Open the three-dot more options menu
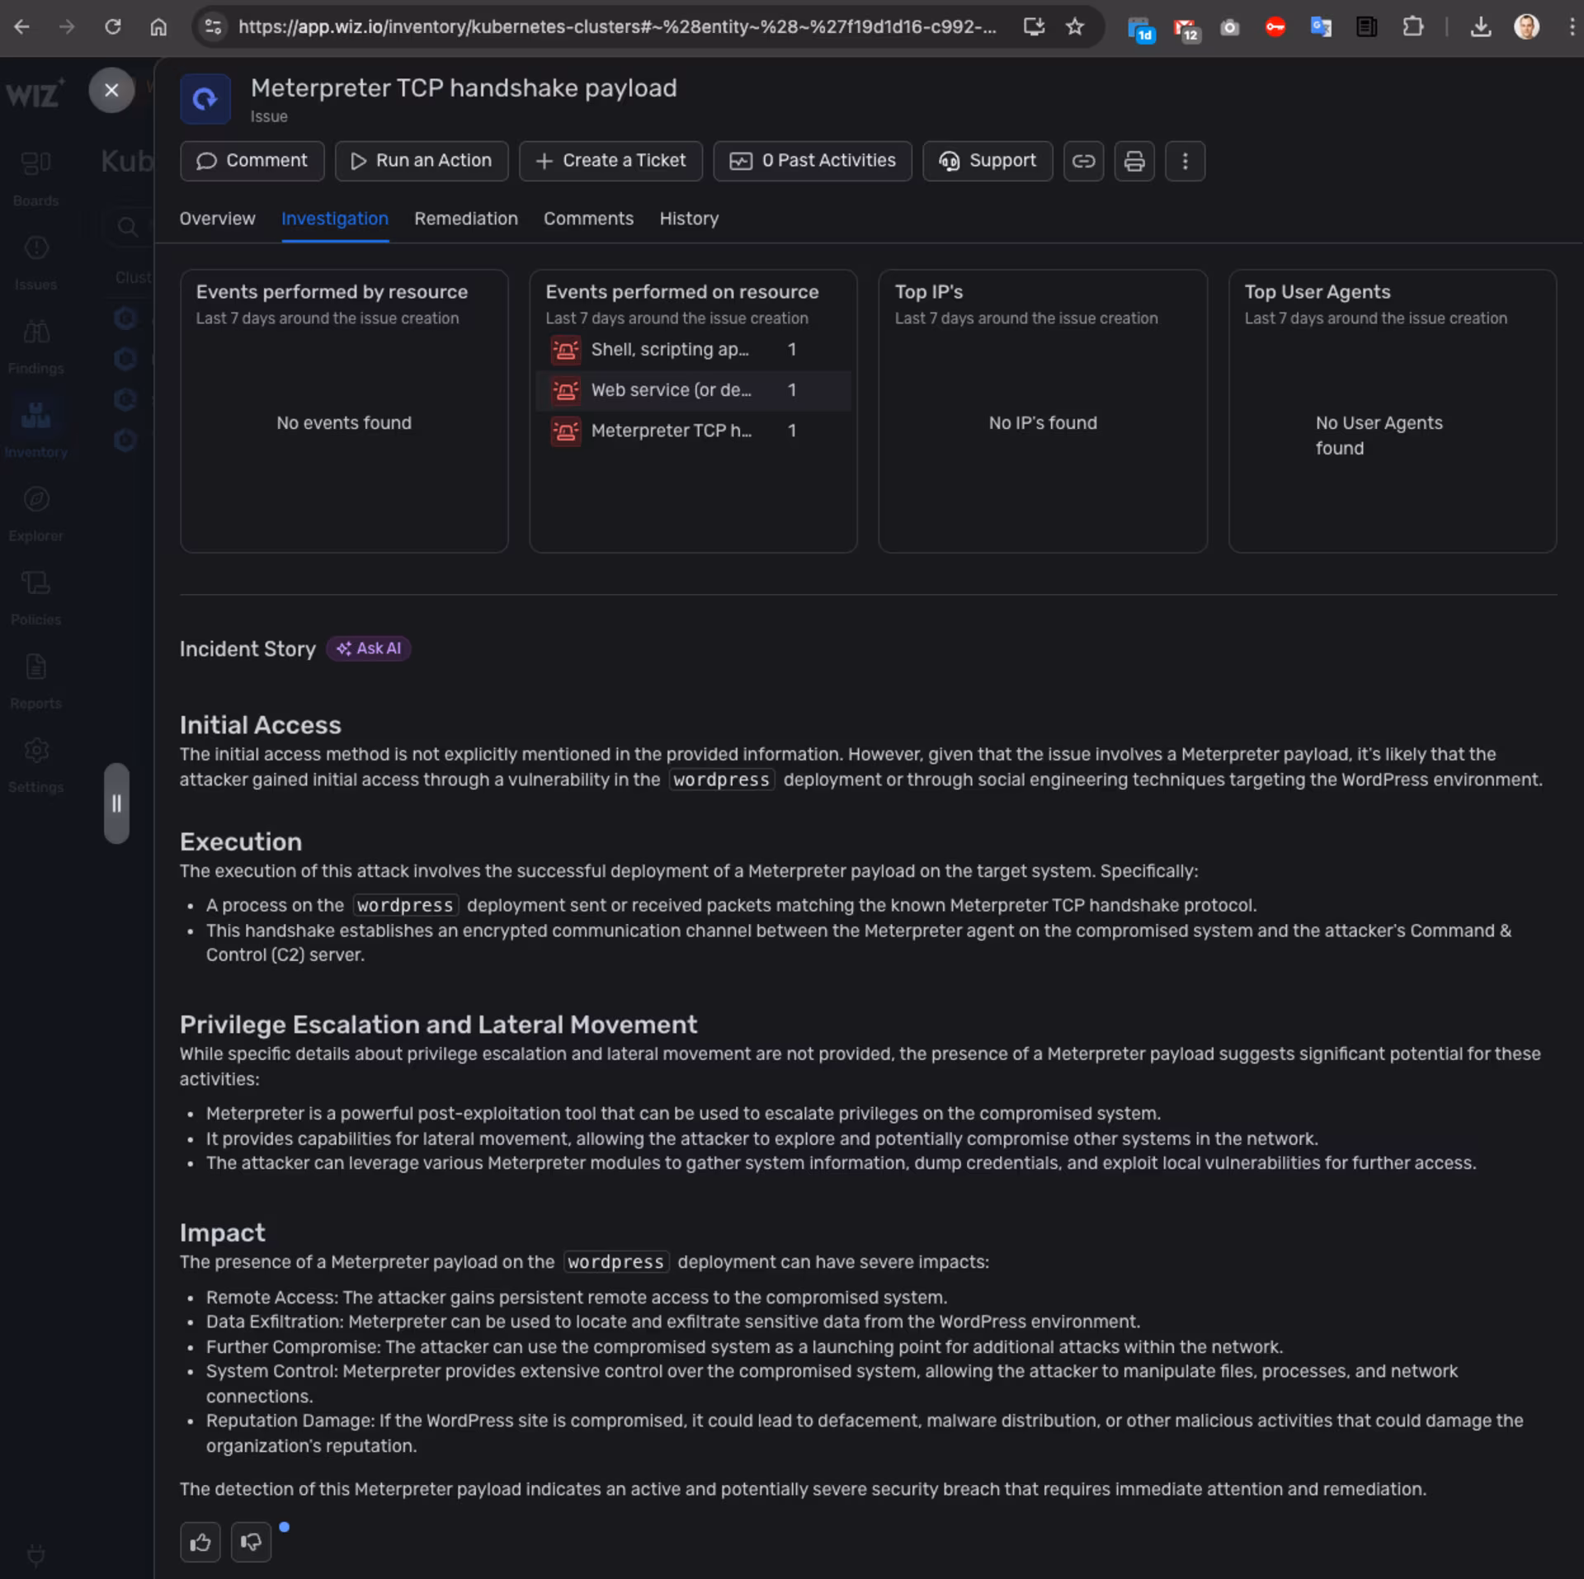The height and width of the screenshot is (1579, 1584). (x=1185, y=161)
